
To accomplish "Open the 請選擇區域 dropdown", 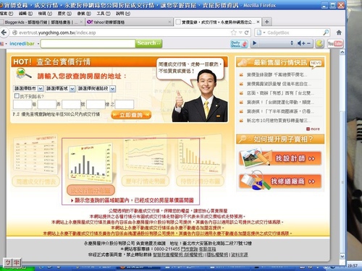I will pos(60,89).
